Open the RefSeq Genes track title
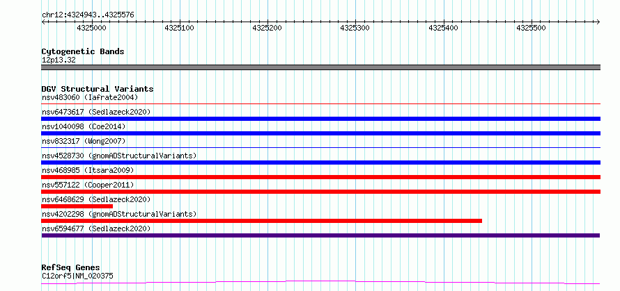 71,268
